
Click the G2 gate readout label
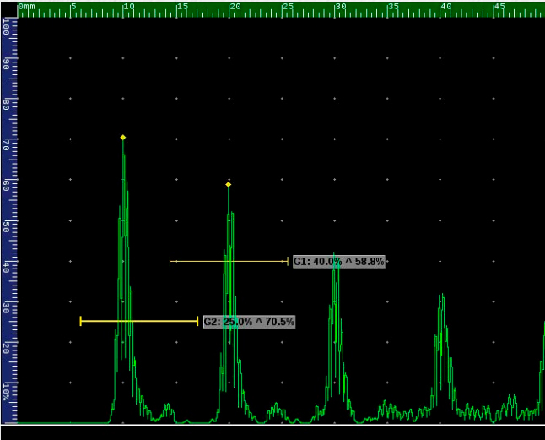coord(249,322)
